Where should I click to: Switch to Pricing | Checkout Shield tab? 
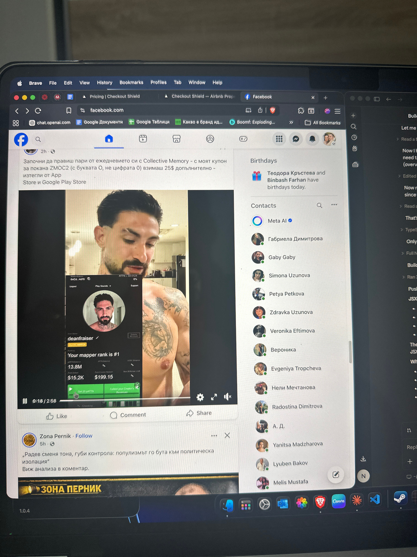pos(115,97)
